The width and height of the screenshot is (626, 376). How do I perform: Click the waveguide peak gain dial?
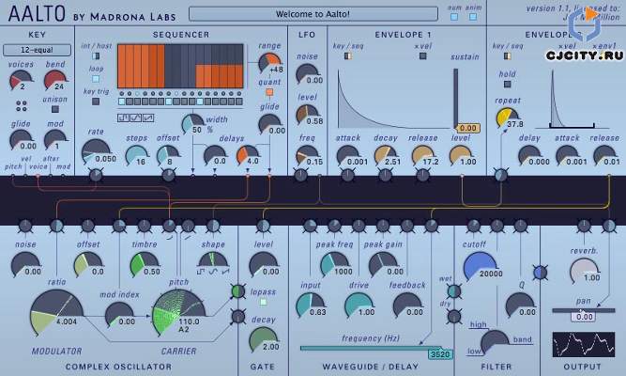[383, 265]
